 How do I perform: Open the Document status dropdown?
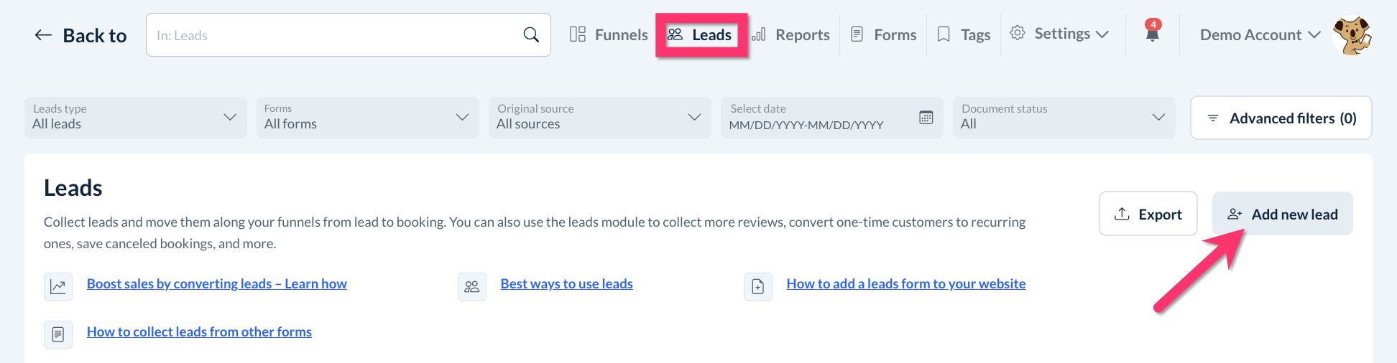click(x=1064, y=118)
